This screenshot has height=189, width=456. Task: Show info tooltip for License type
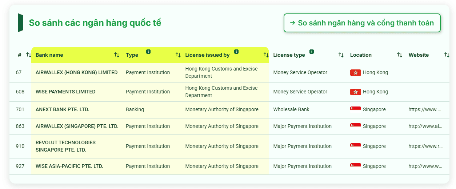coord(312,52)
